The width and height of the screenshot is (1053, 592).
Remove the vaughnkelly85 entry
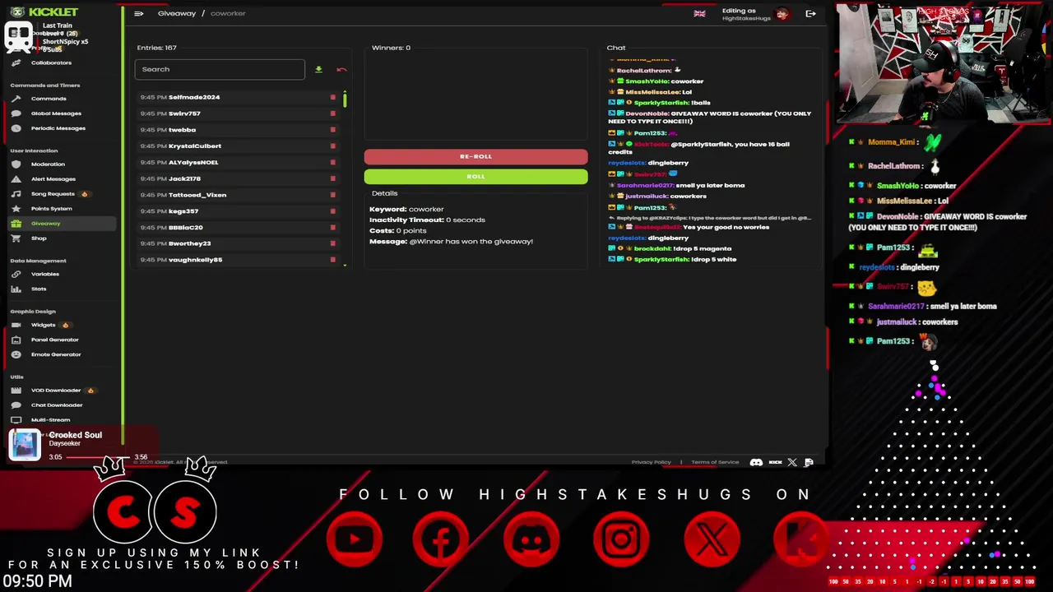[x=332, y=260]
